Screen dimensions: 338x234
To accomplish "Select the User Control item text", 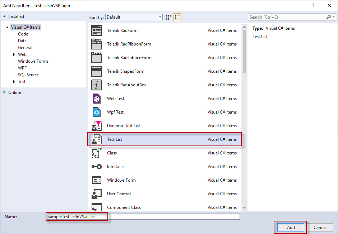I will [119, 194].
